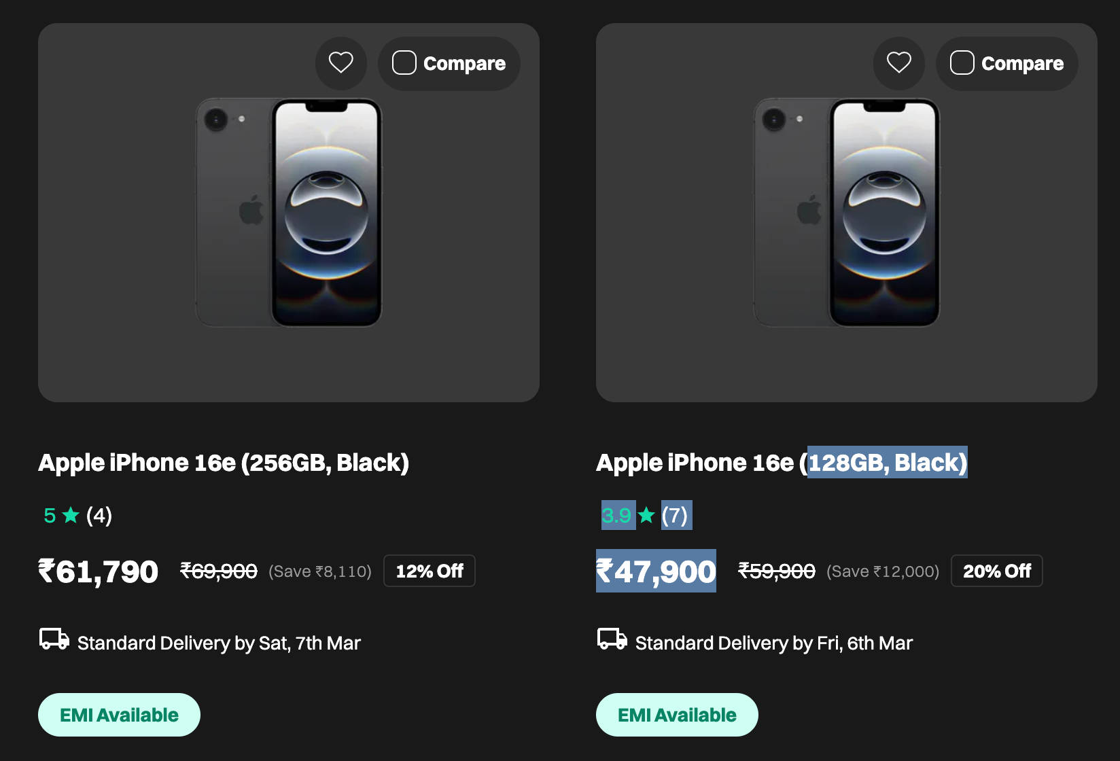View the (4) reviews count
Viewport: 1120px width, 761px height.
tap(99, 515)
